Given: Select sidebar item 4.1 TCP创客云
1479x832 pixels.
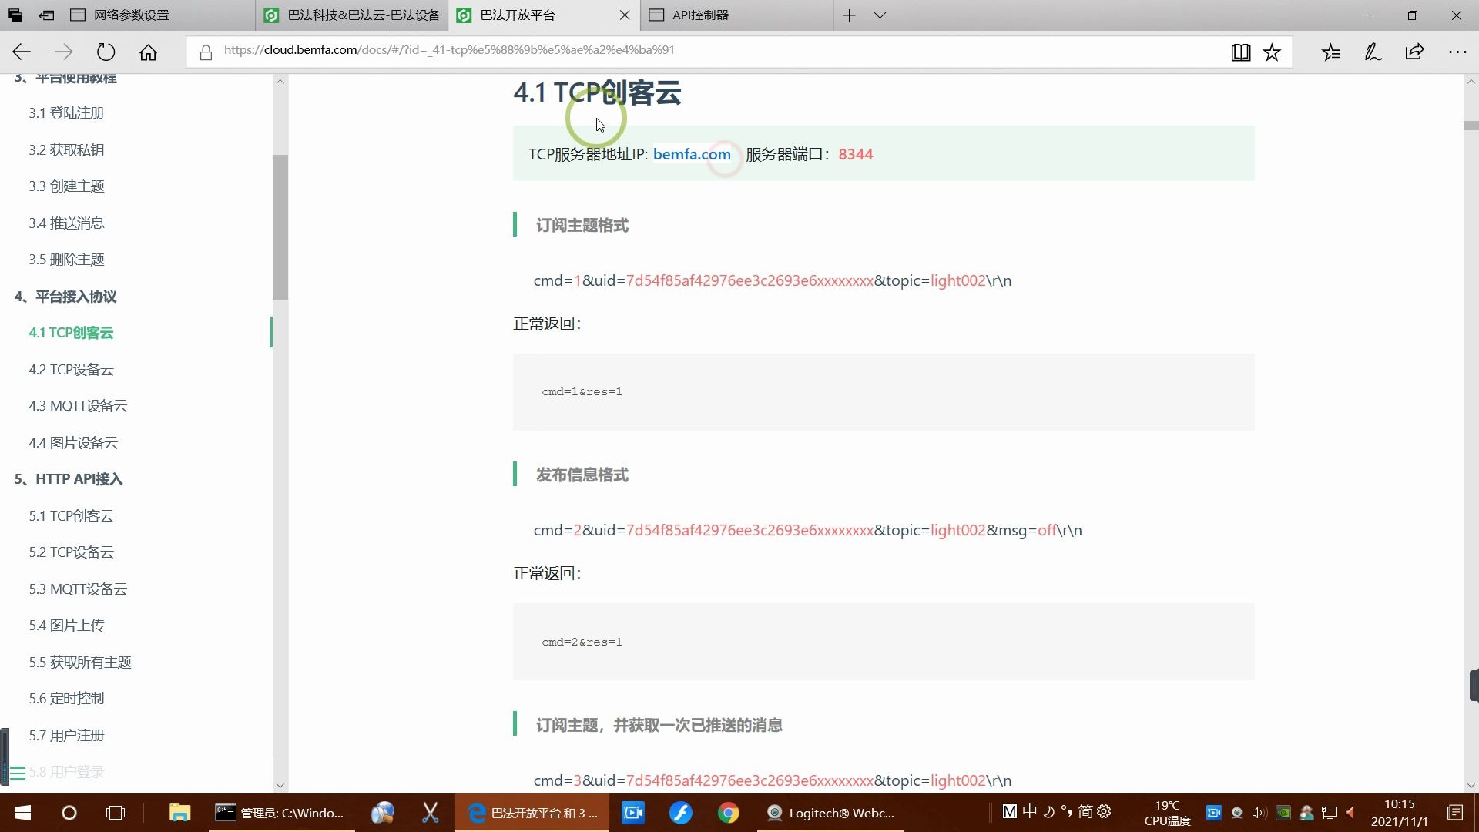Looking at the screenshot, I should pyautogui.click(x=71, y=333).
